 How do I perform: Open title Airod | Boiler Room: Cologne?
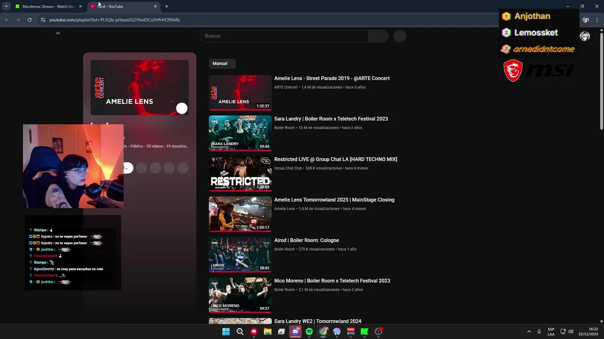(x=306, y=240)
